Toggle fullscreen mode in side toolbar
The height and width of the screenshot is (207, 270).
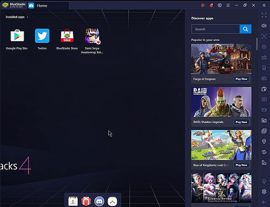(x=264, y=15)
